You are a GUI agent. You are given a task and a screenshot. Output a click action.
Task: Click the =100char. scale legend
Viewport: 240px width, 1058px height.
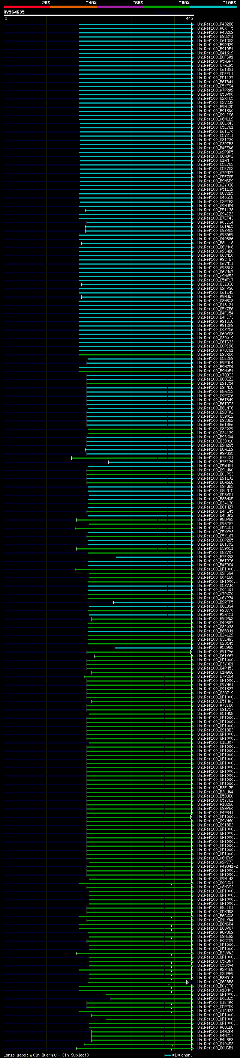[178, 1055]
